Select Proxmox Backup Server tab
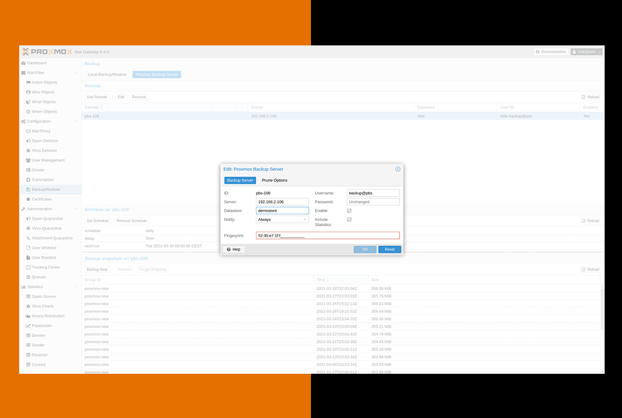Image resolution: width=622 pixels, height=418 pixels. pyautogui.click(x=157, y=75)
